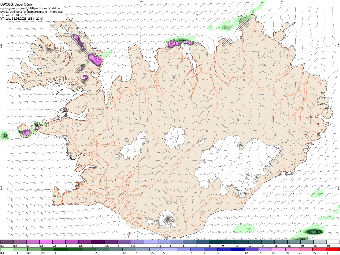340x255 pixels.
Task: Pick the dark green rain swatch between 1 and 1.5
Action: pyautogui.click(x=62, y=249)
